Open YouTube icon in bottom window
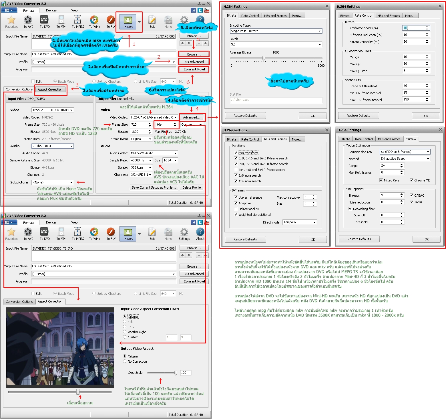The image size is (446, 419). pos(207,222)
